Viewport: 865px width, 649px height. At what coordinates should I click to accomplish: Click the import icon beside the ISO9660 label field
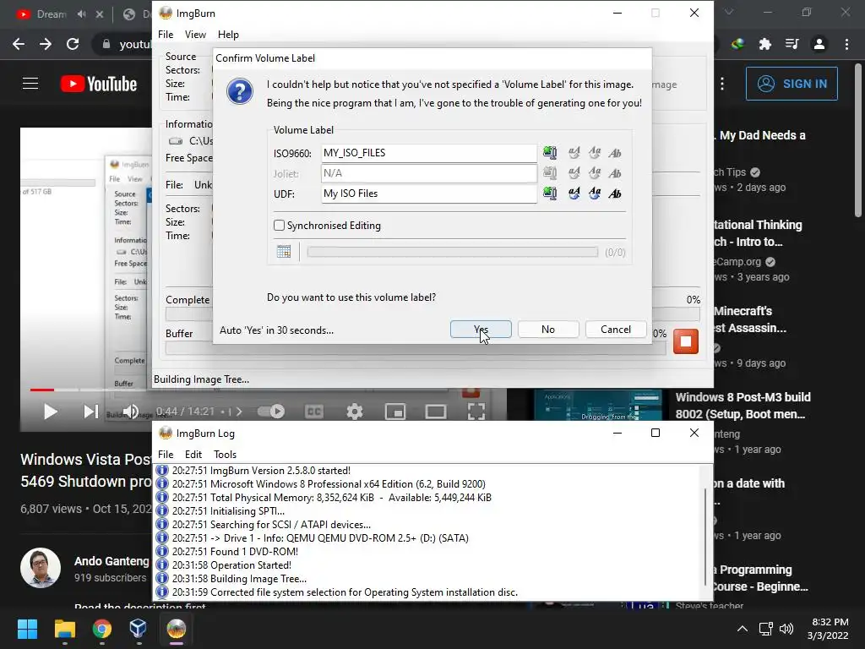click(x=549, y=153)
